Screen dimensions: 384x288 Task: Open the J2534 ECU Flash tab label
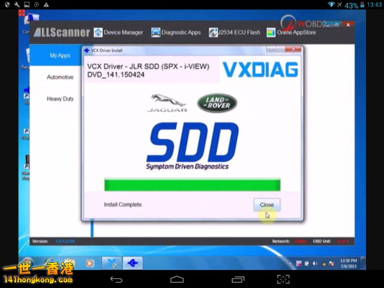click(239, 32)
